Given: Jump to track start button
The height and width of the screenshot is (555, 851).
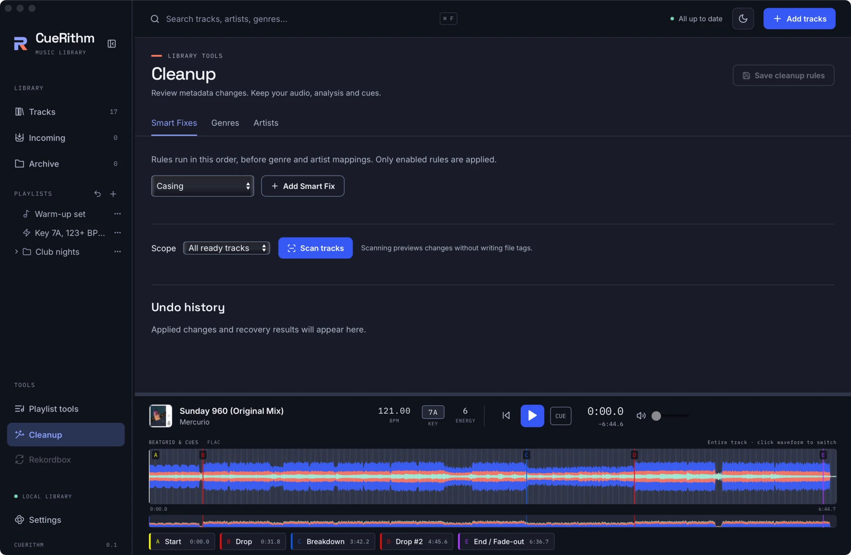Looking at the screenshot, I should [506, 416].
